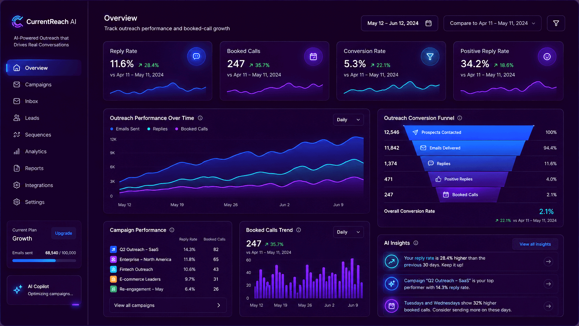Image resolution: width=579 pixels, height=326 pixels.
Task: Toggle the Emails Sent legend series
Action: (x=125, y=129)
